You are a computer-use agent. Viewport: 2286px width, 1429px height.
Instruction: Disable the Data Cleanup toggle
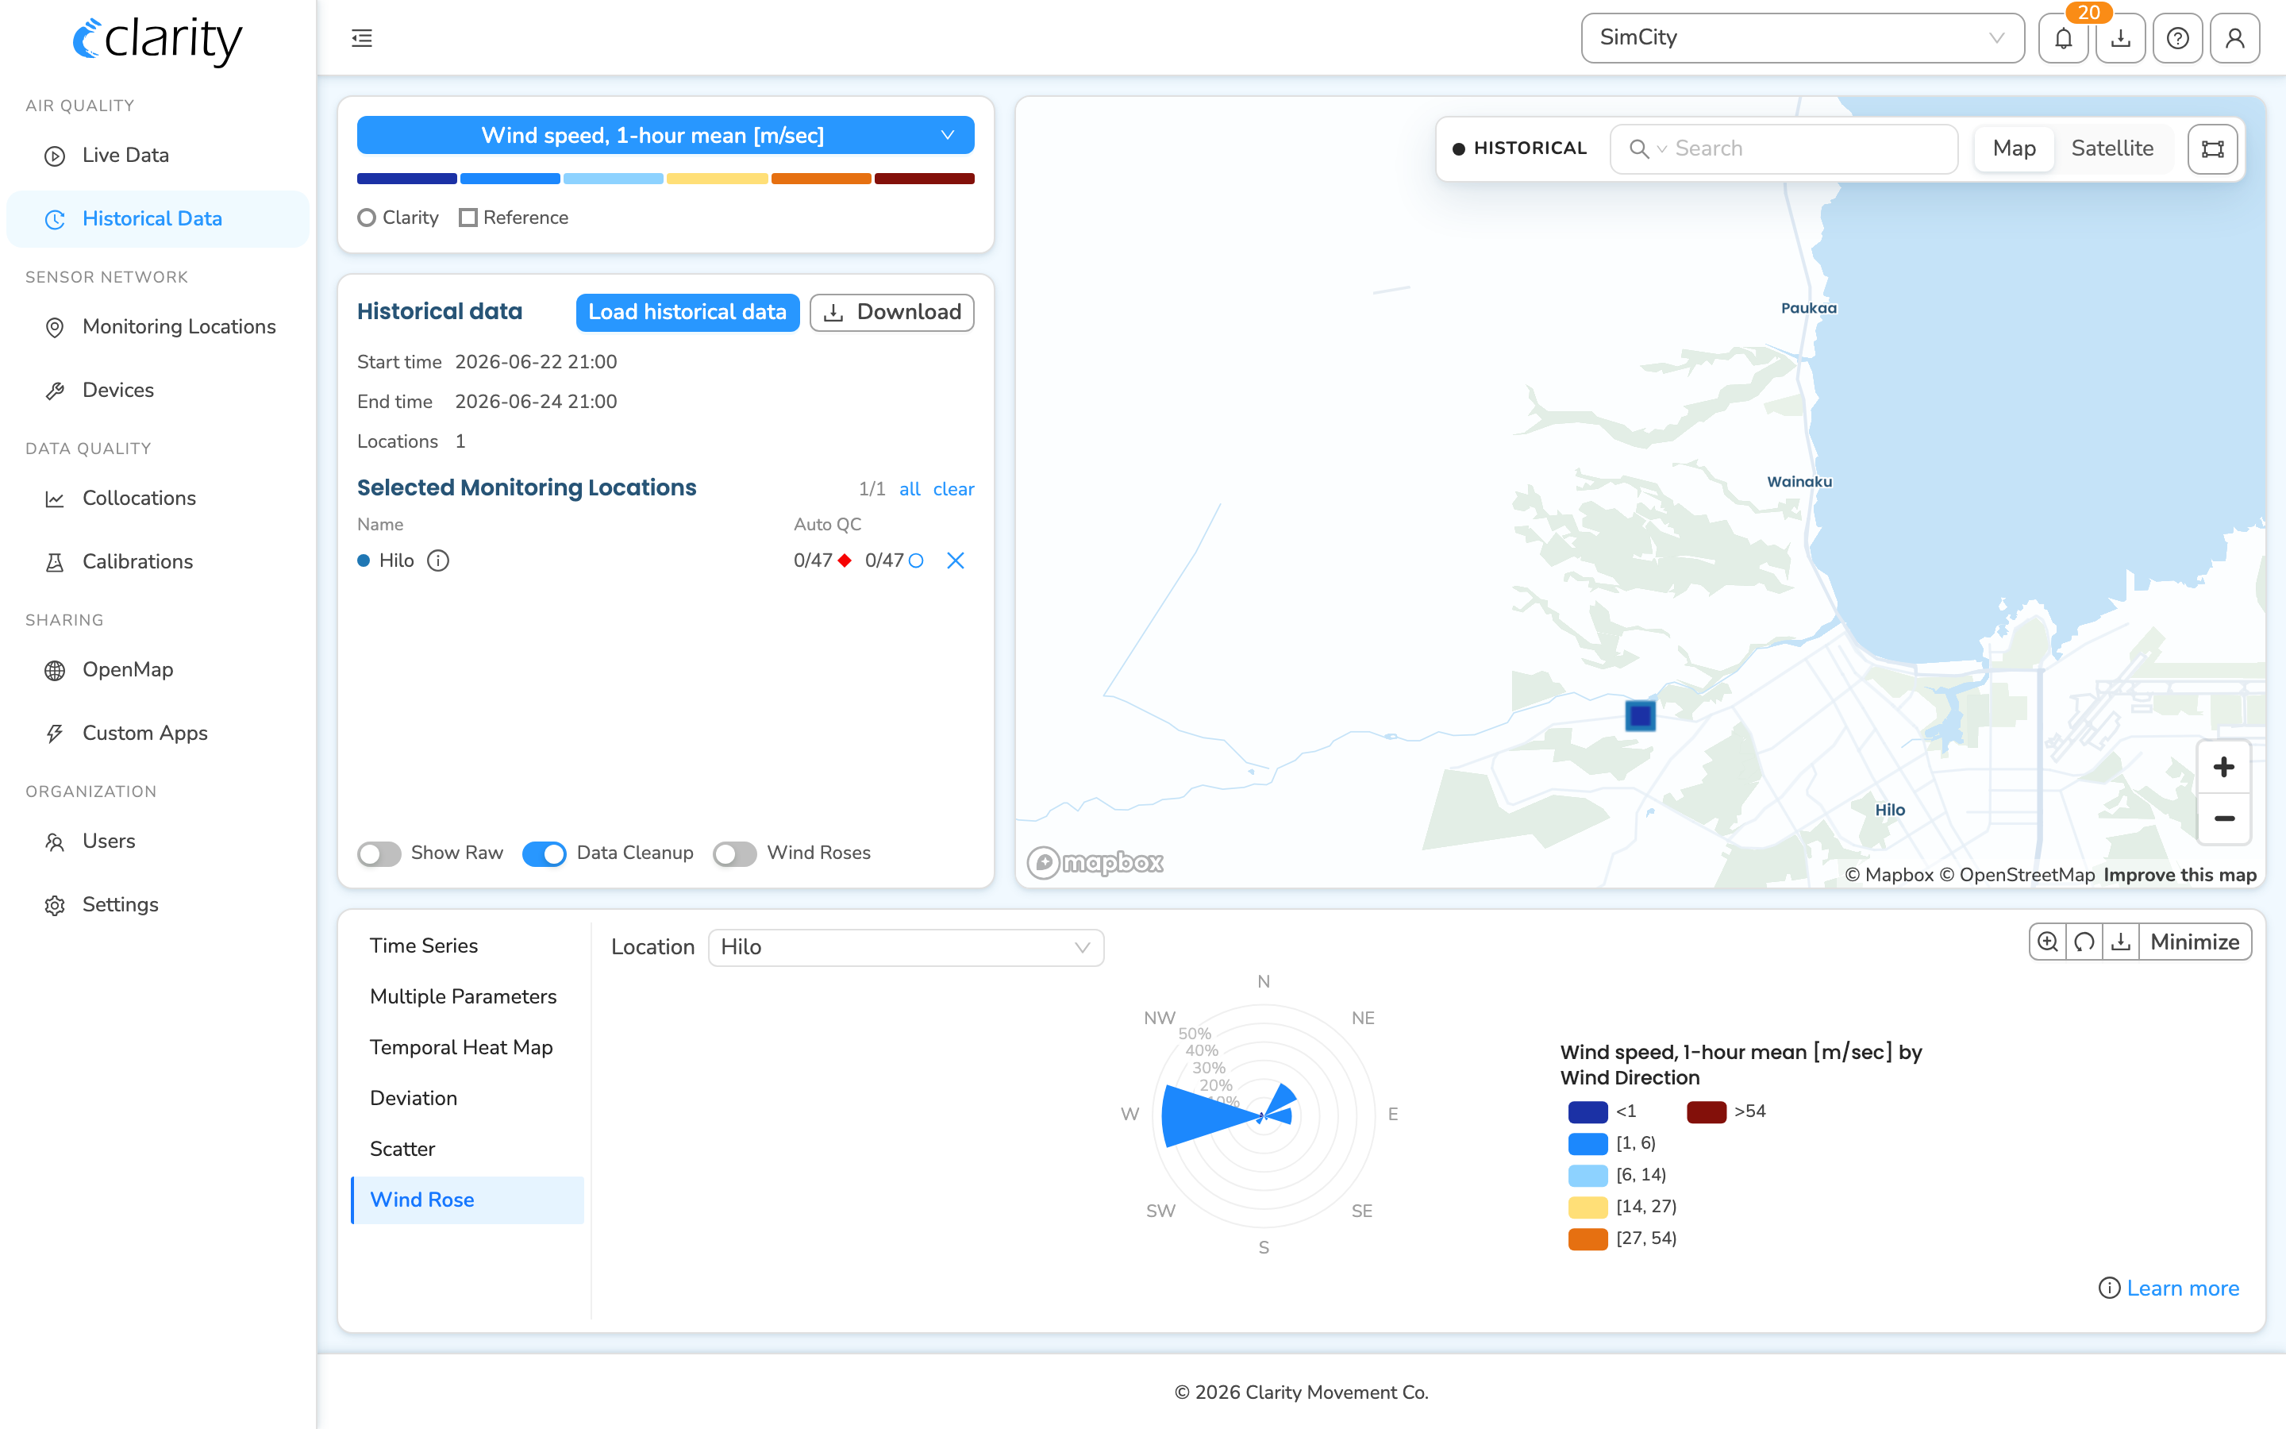click(x=544, y=853)
